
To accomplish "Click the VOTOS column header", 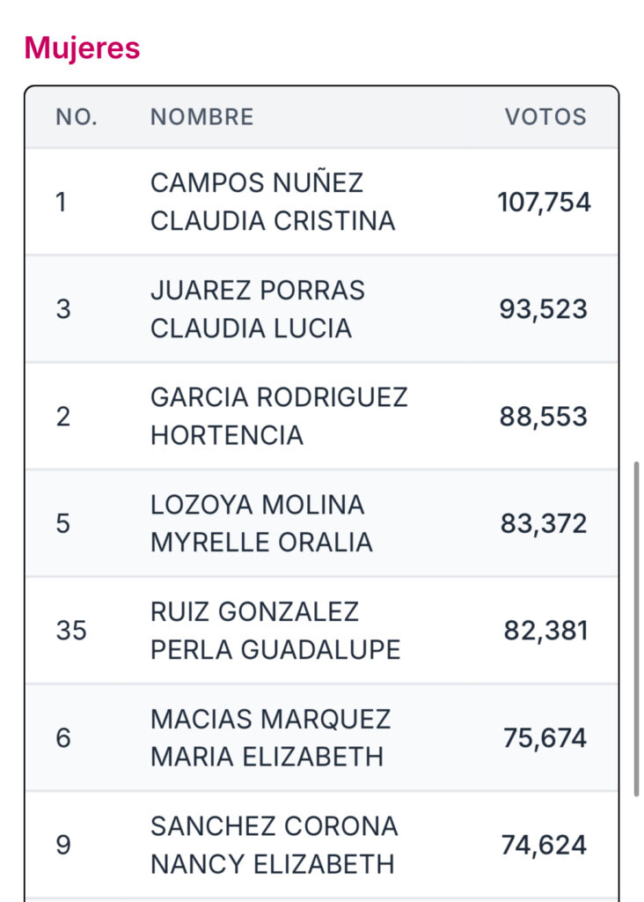I will 545,117.
